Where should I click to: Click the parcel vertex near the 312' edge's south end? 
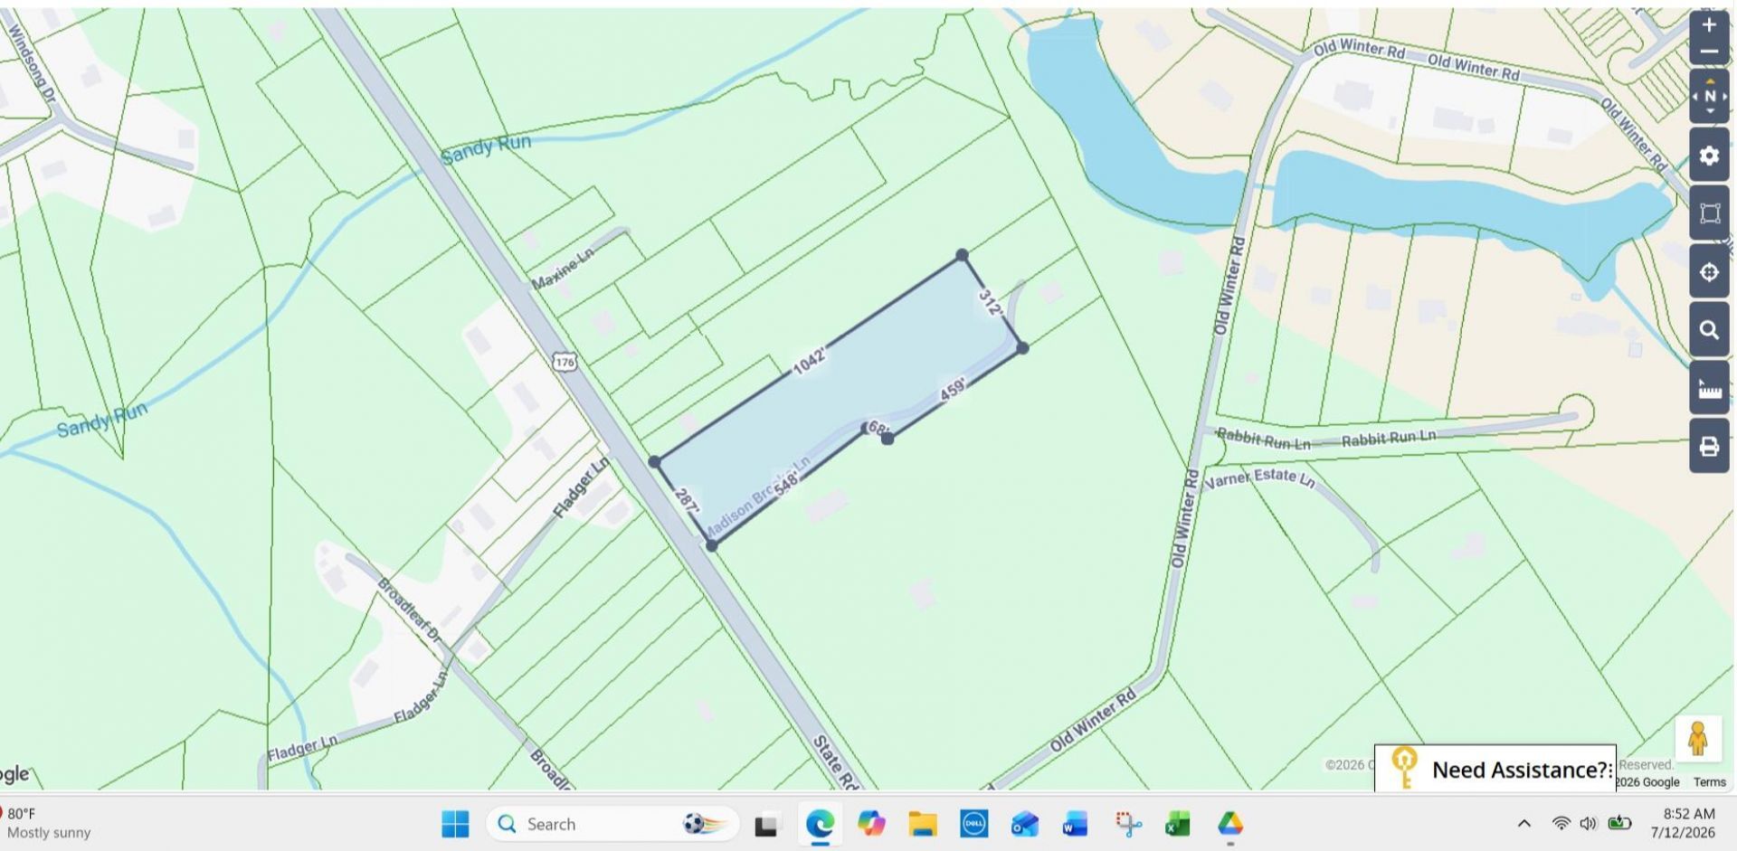coord(1022,347)
